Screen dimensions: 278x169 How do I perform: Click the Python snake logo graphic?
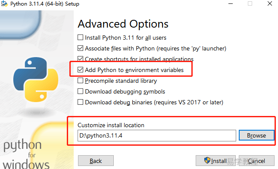(36, 79)
